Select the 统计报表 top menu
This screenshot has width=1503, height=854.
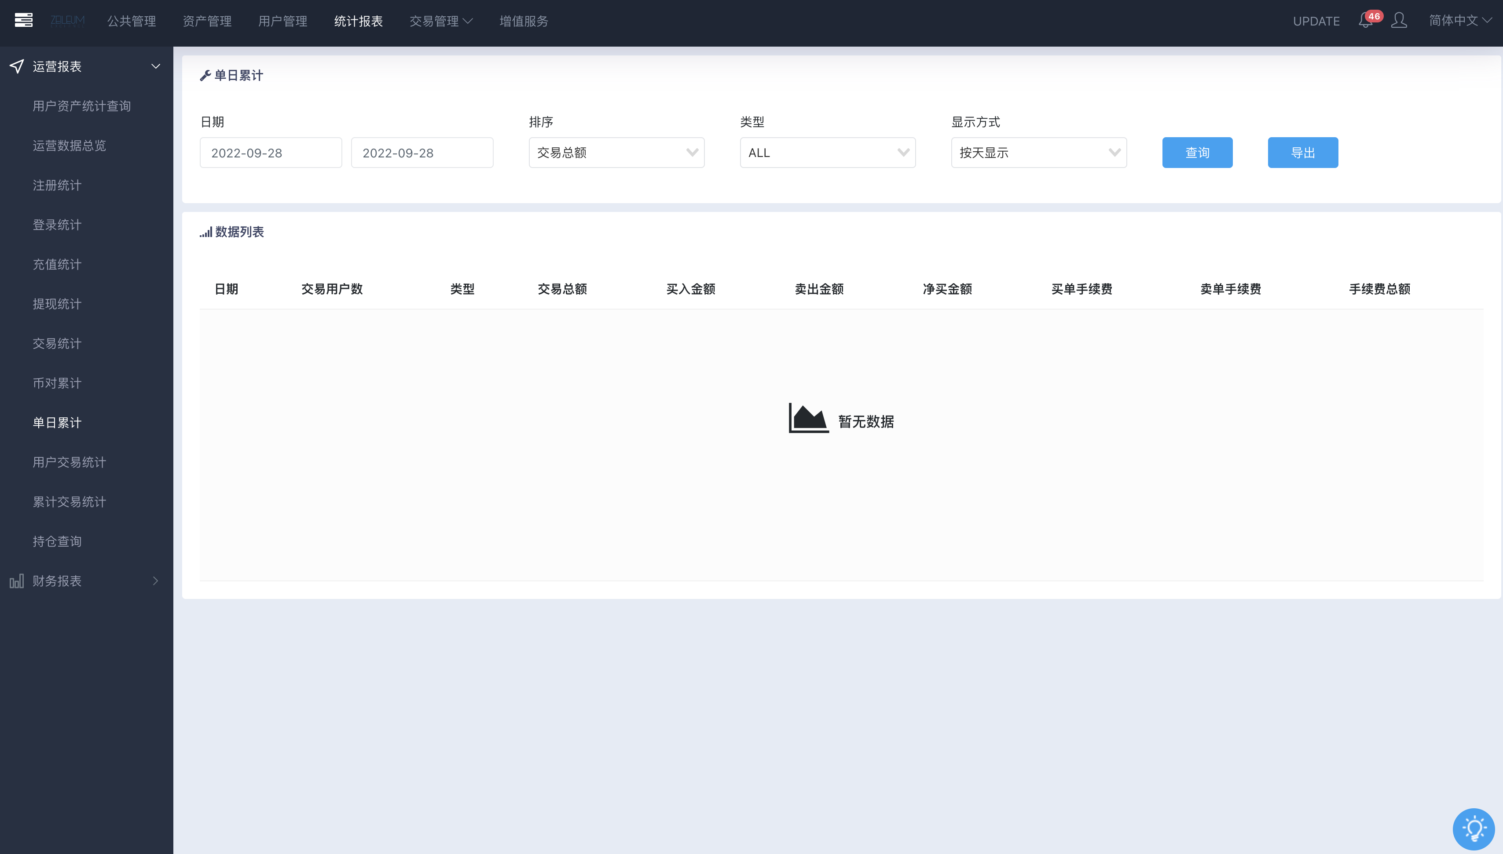coord(359,21)
